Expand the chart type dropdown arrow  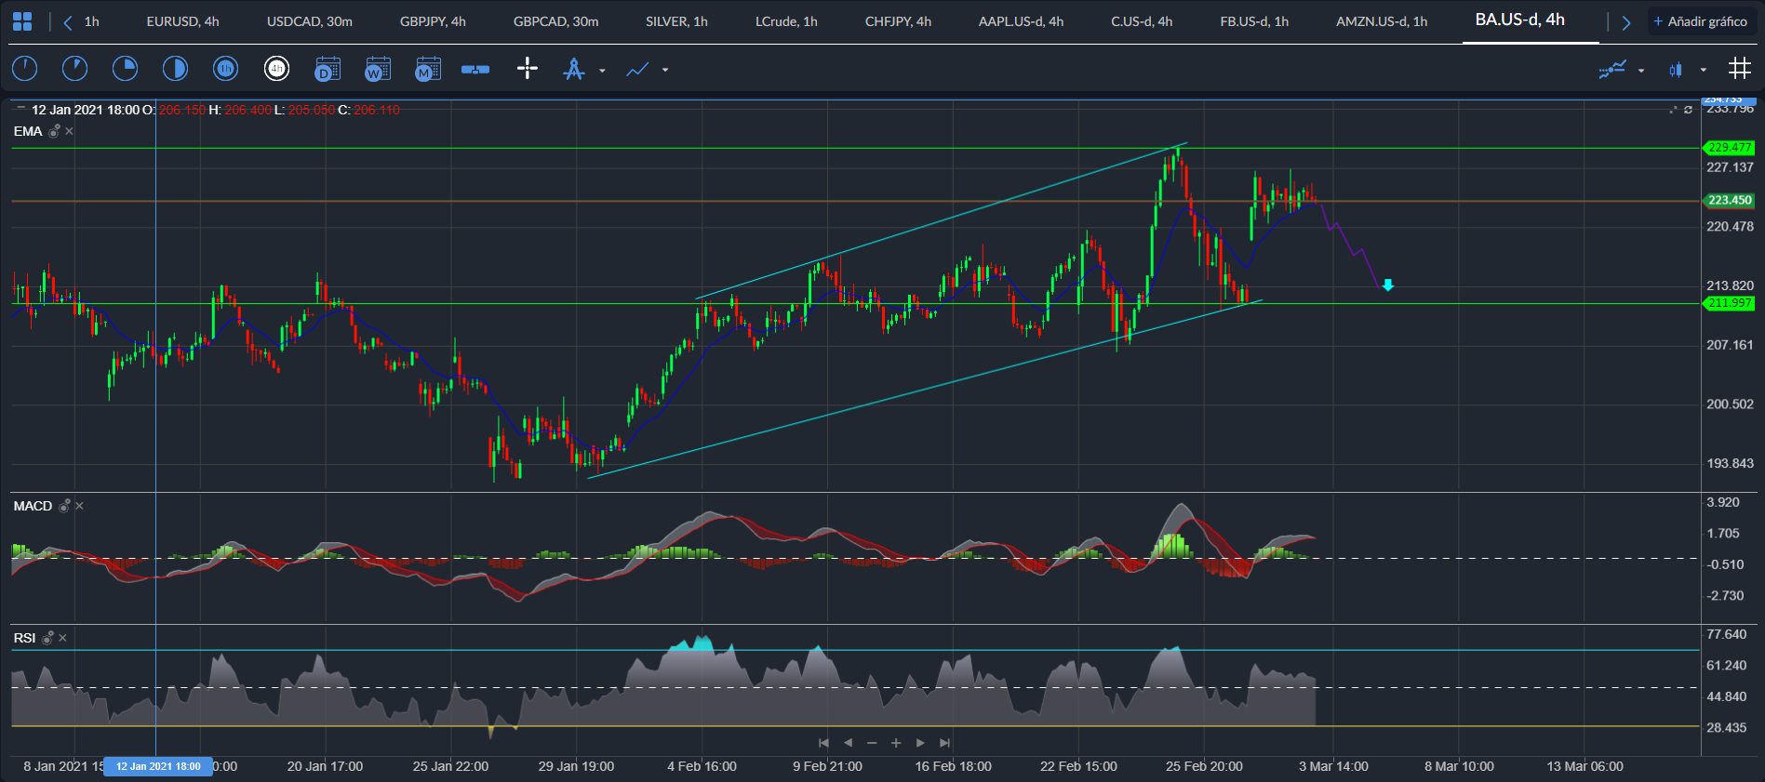click(x=1704, y=70)
